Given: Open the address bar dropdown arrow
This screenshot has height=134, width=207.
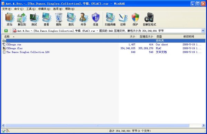Looking at the screenshot, I should click(203, 31).
